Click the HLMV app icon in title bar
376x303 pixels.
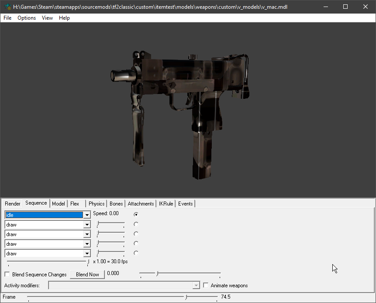(8, 7)
